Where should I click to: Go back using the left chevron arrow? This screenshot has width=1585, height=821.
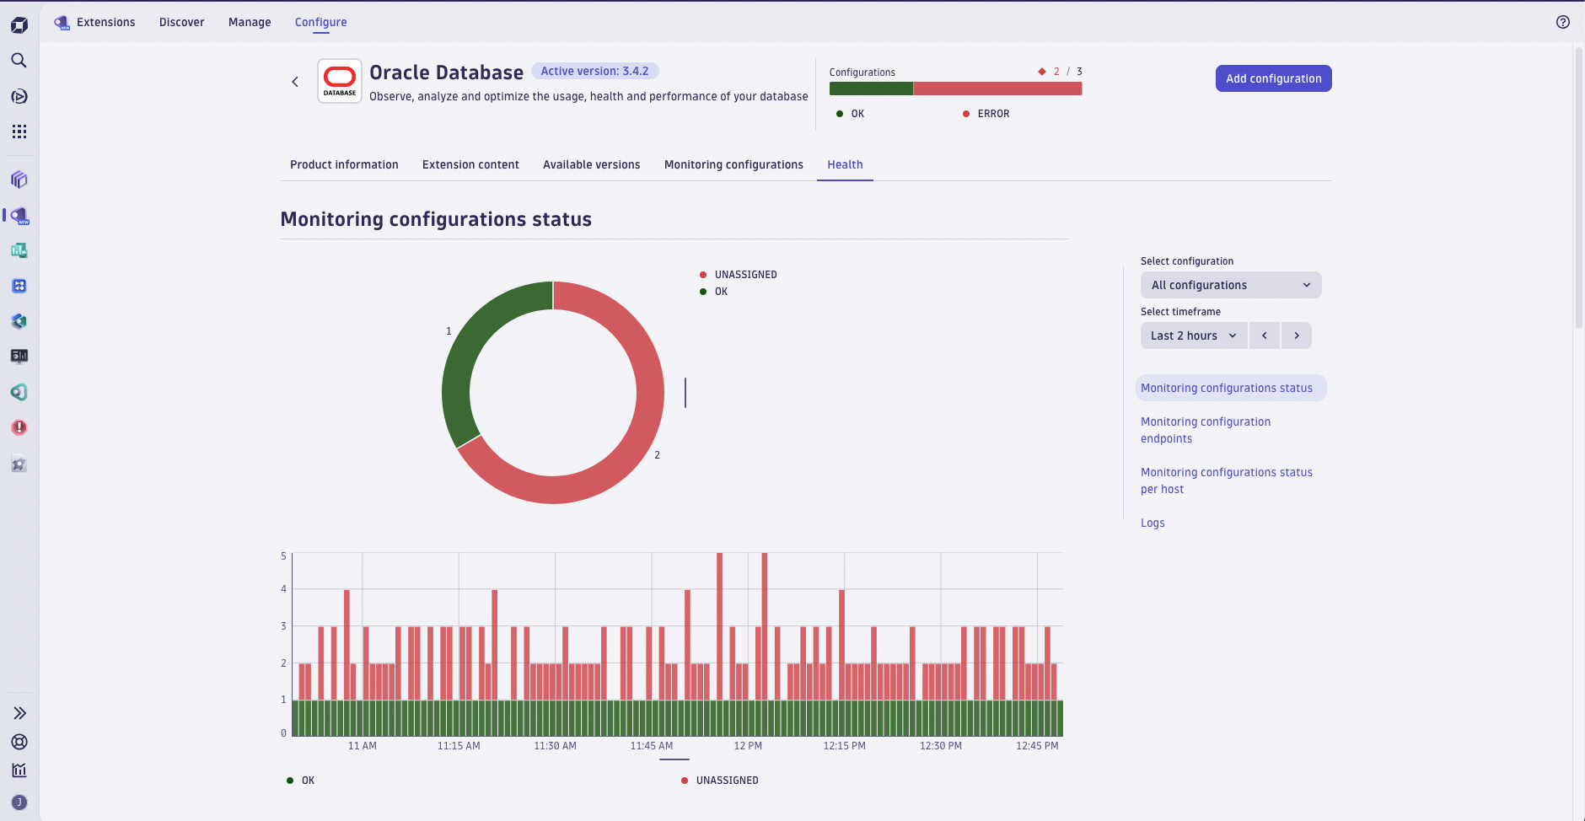coord(295,82)
